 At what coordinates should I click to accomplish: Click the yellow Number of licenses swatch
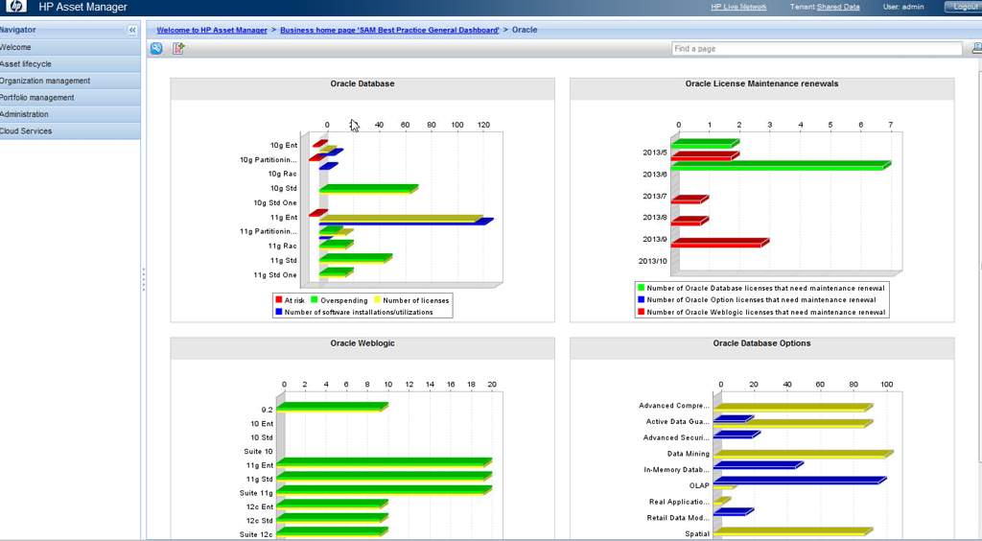[x=377, y=300]
